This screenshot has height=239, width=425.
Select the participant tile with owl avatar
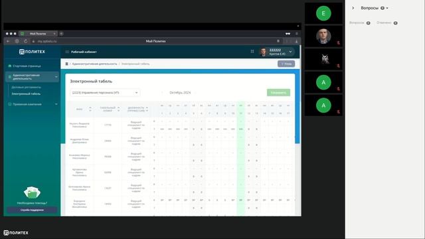point(323,59)
